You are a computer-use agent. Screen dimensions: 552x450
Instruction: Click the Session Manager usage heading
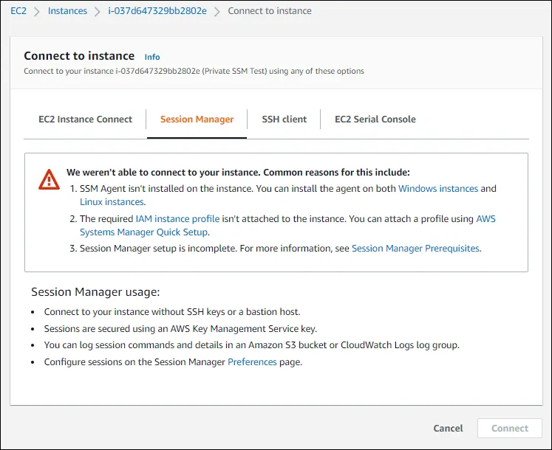click(95, 292)
